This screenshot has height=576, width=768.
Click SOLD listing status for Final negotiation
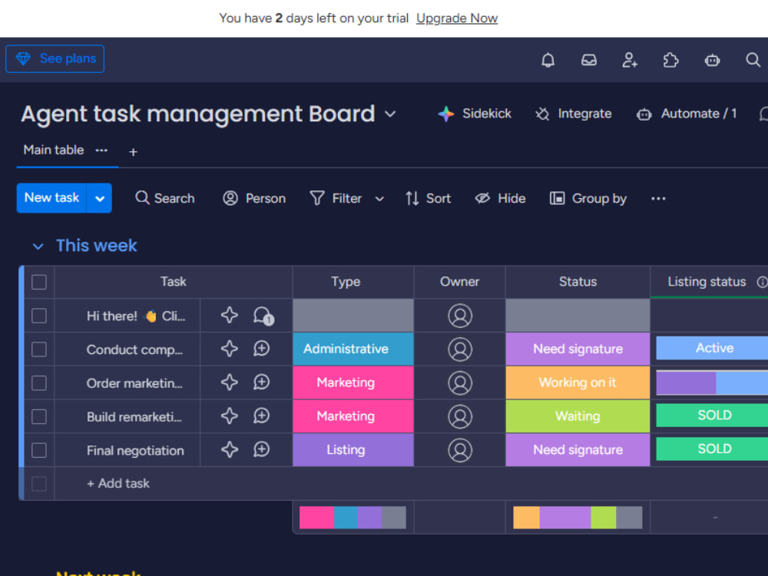(712, 449)
